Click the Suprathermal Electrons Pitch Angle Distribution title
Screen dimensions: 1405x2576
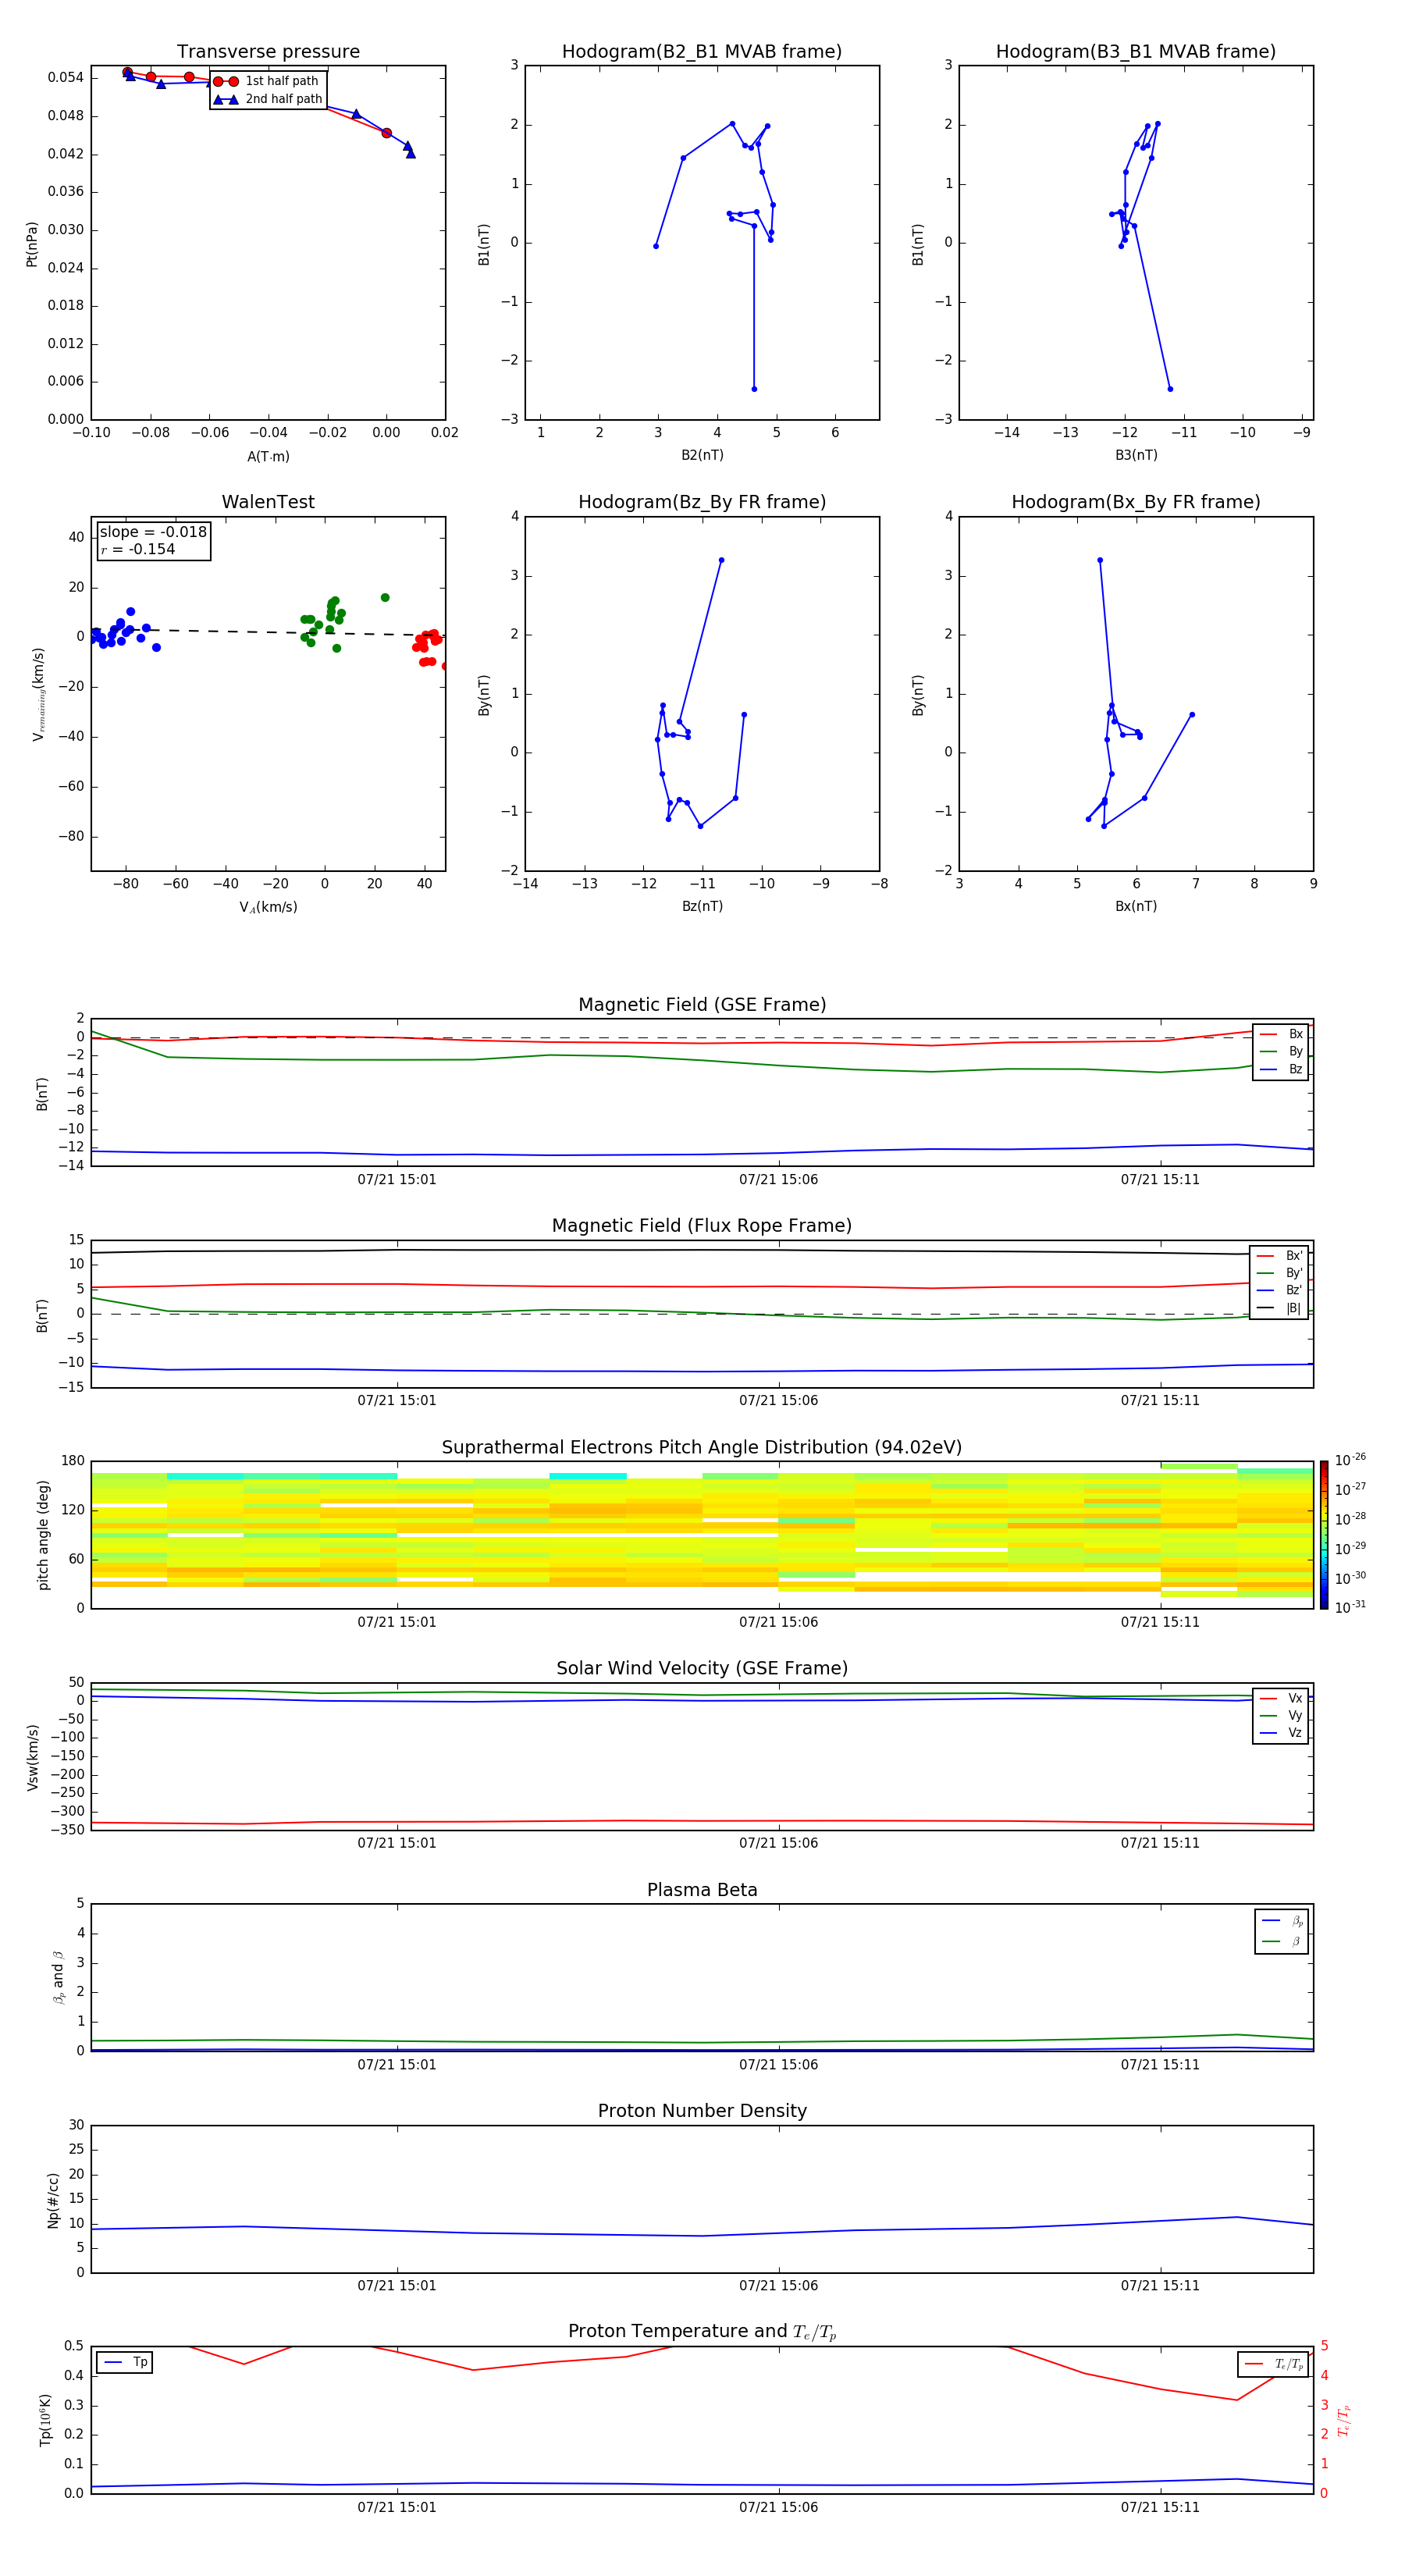point(702,1448)
